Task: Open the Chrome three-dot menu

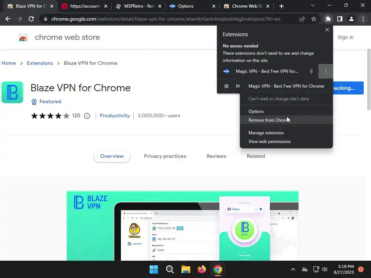Action: (x=363, y=19)
